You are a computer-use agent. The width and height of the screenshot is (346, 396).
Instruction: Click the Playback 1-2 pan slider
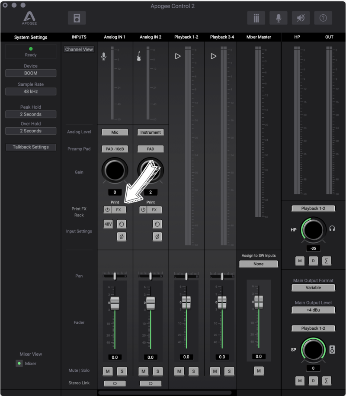pos(186,276)
